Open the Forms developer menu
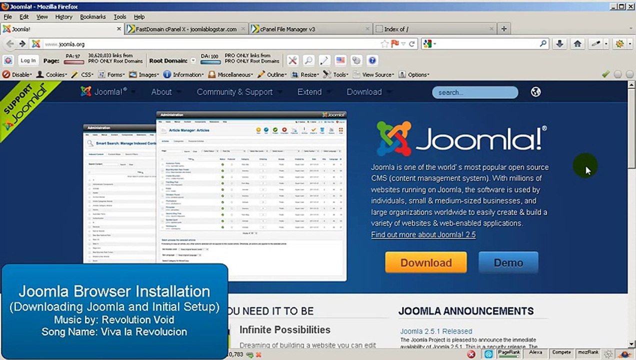This screenshot has height=360, width=636. click(112, 74)
